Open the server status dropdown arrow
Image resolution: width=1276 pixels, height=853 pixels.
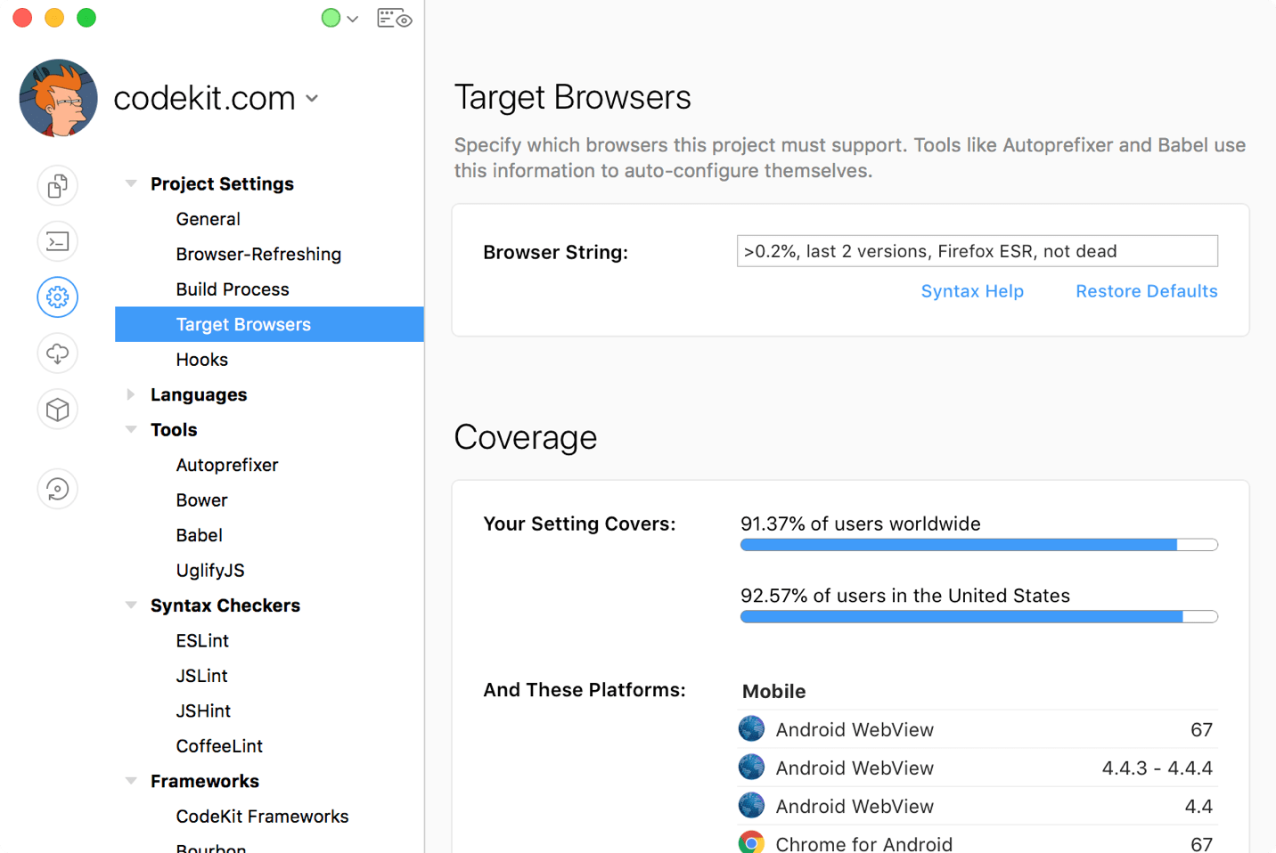(353, 19)
